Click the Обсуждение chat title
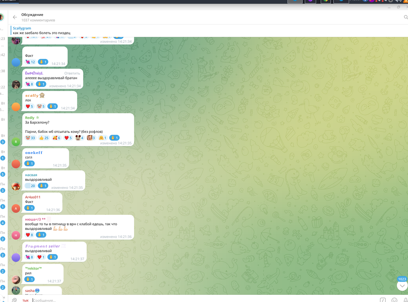Image resolution: width=408 pixels, height=302 pixels. tap(32, 15)
